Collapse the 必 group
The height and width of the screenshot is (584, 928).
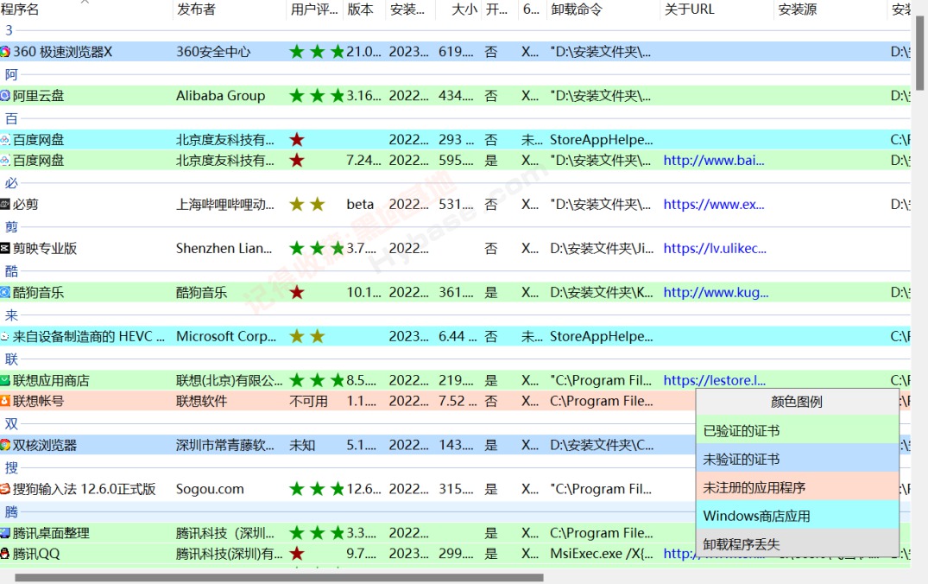pyautogui.click(x=11, y=183)
